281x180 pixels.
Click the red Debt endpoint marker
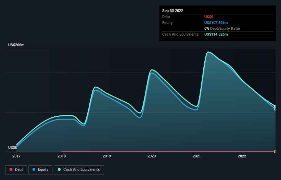click(275, 152)
